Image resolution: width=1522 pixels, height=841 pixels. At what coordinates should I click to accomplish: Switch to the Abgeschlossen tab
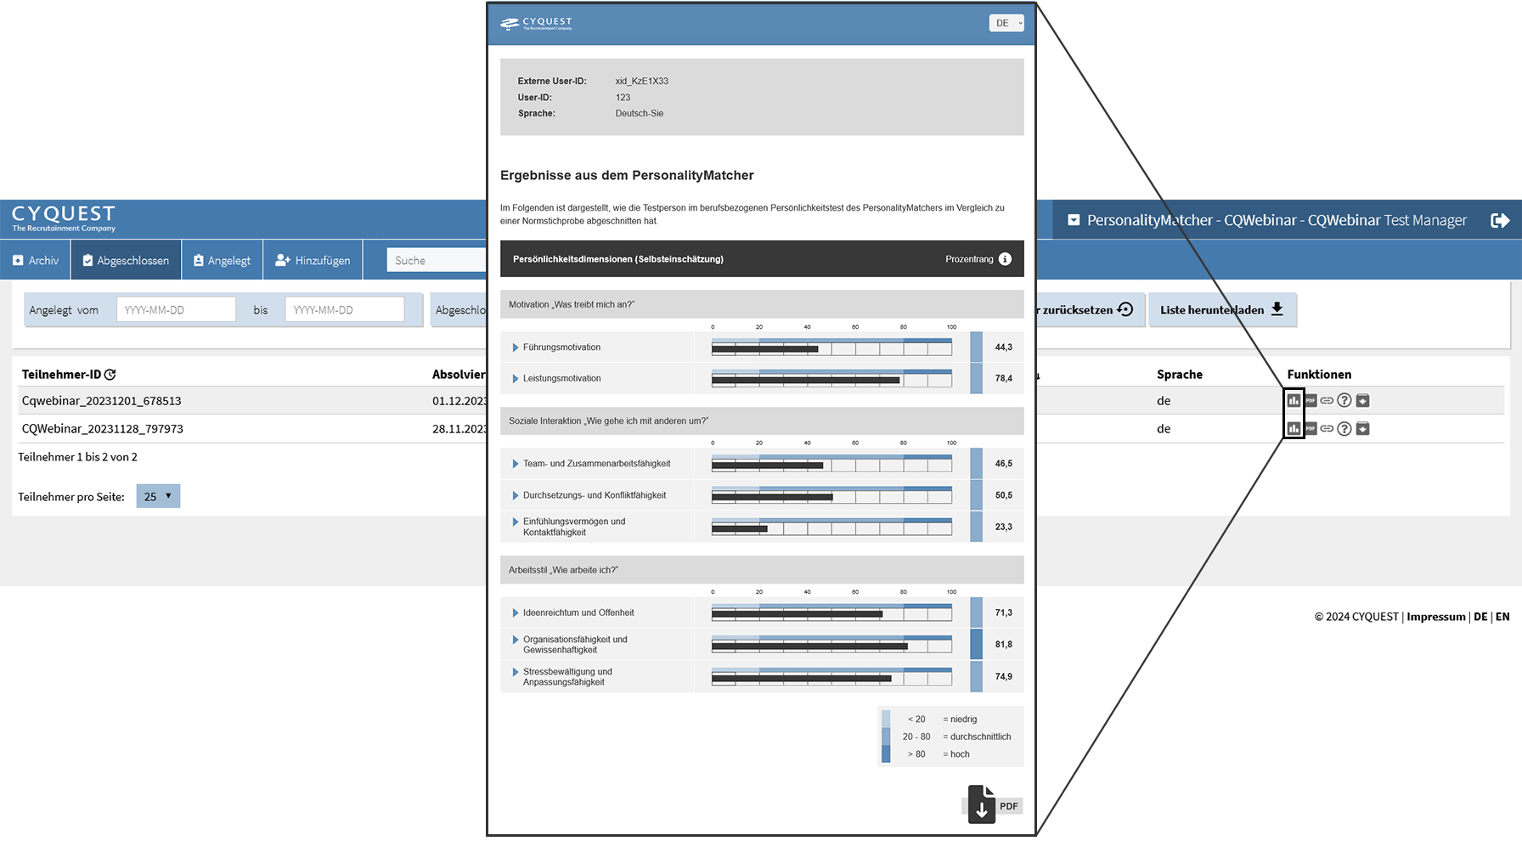pos(126,260)
